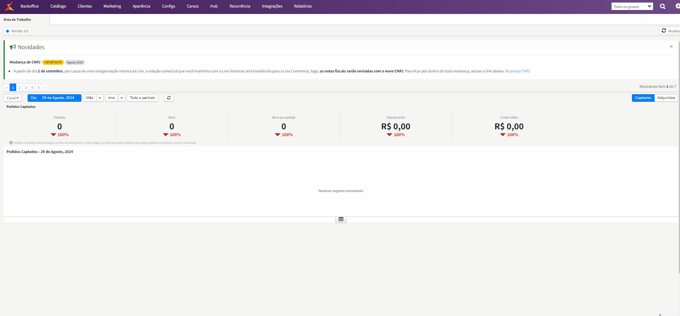Click the Itens por pedido label
This screenshot has height=316, width=680.
(284, 118)
